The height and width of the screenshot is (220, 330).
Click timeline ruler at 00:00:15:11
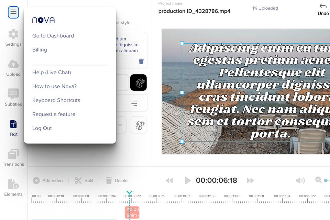[256, 196]
